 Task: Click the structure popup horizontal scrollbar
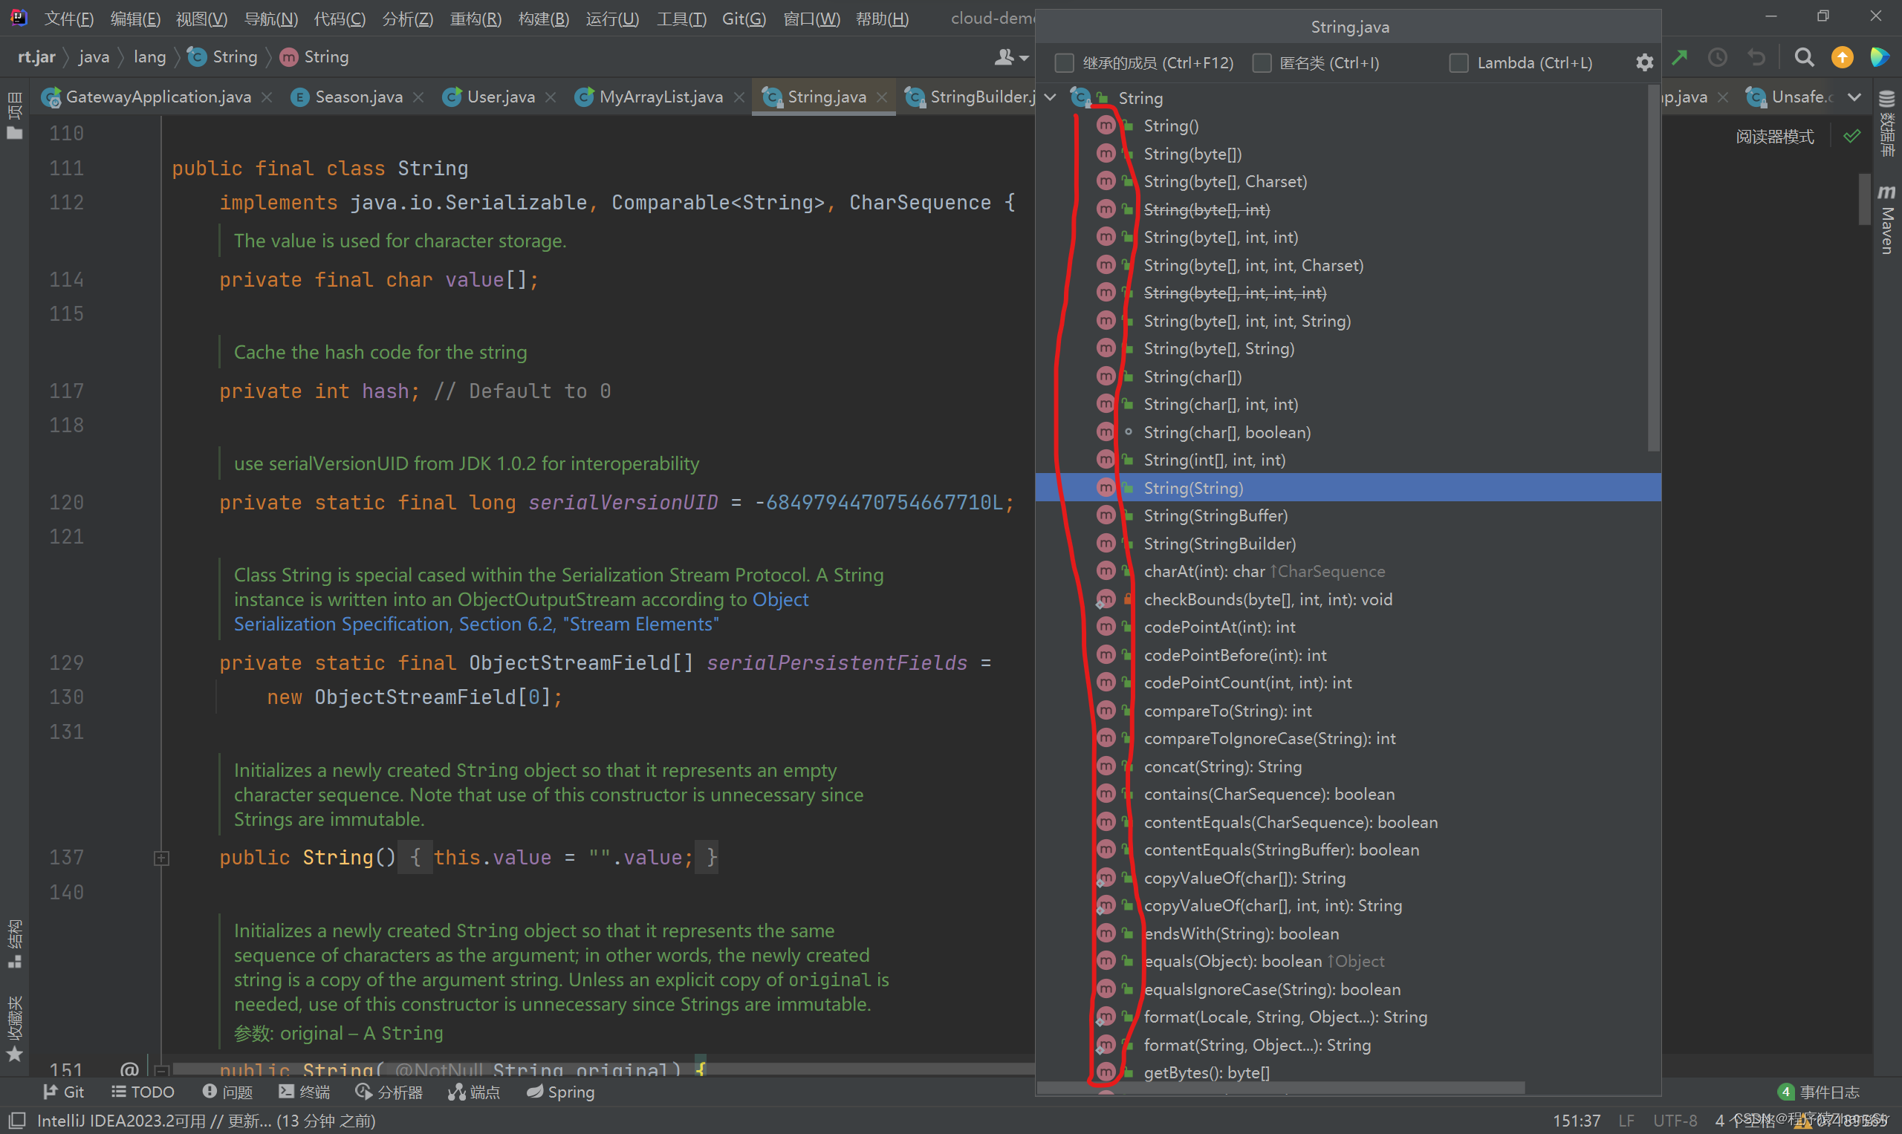[1282, 1087]
